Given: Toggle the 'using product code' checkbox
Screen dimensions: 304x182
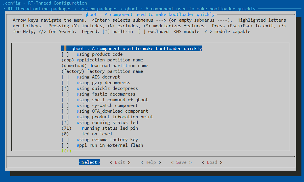Looking at the screenshot, I should [92, 54].
